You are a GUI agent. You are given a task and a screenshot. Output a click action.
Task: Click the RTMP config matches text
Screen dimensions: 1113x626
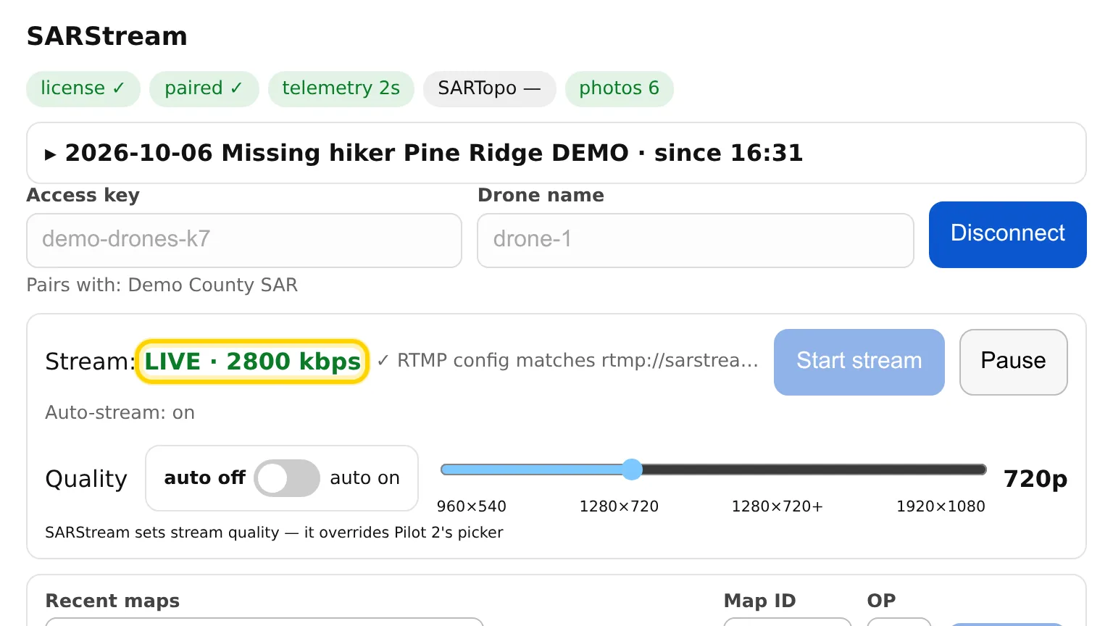point(568,360)
